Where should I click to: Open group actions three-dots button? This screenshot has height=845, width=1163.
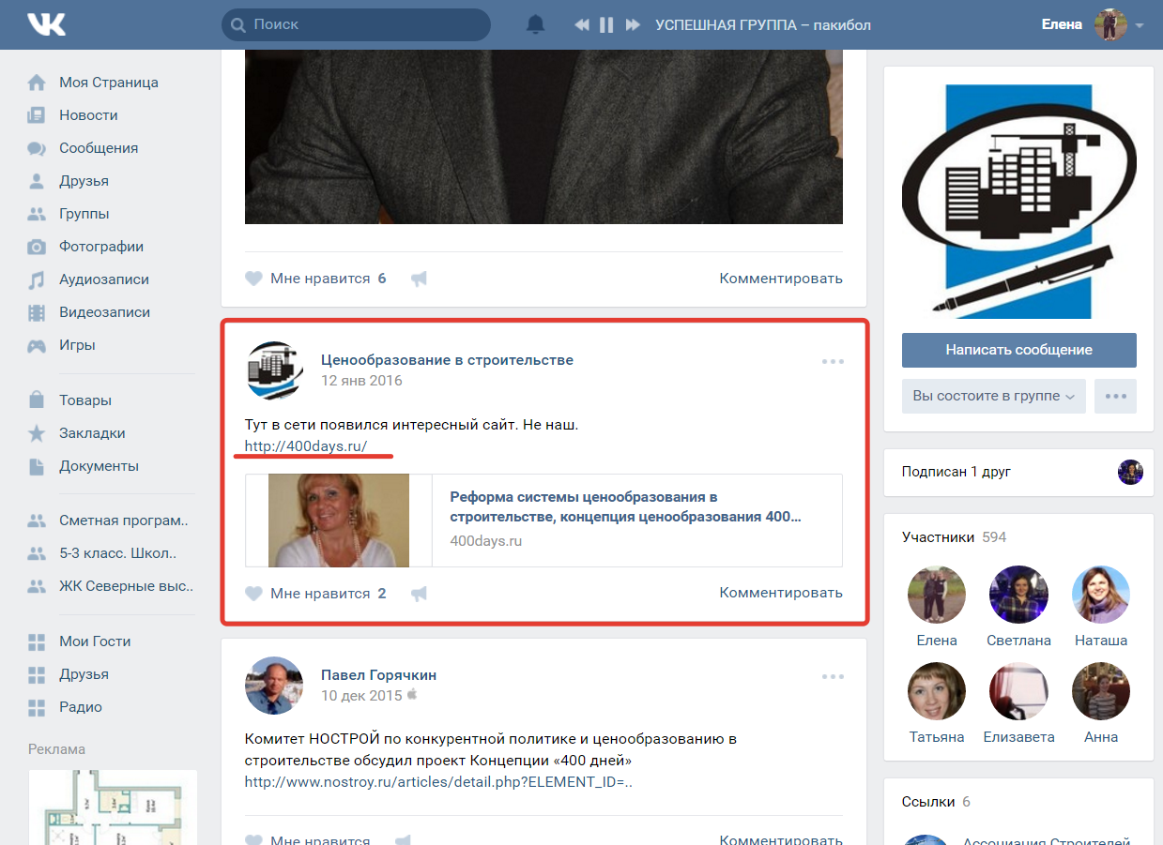[x=1115, y=396]
